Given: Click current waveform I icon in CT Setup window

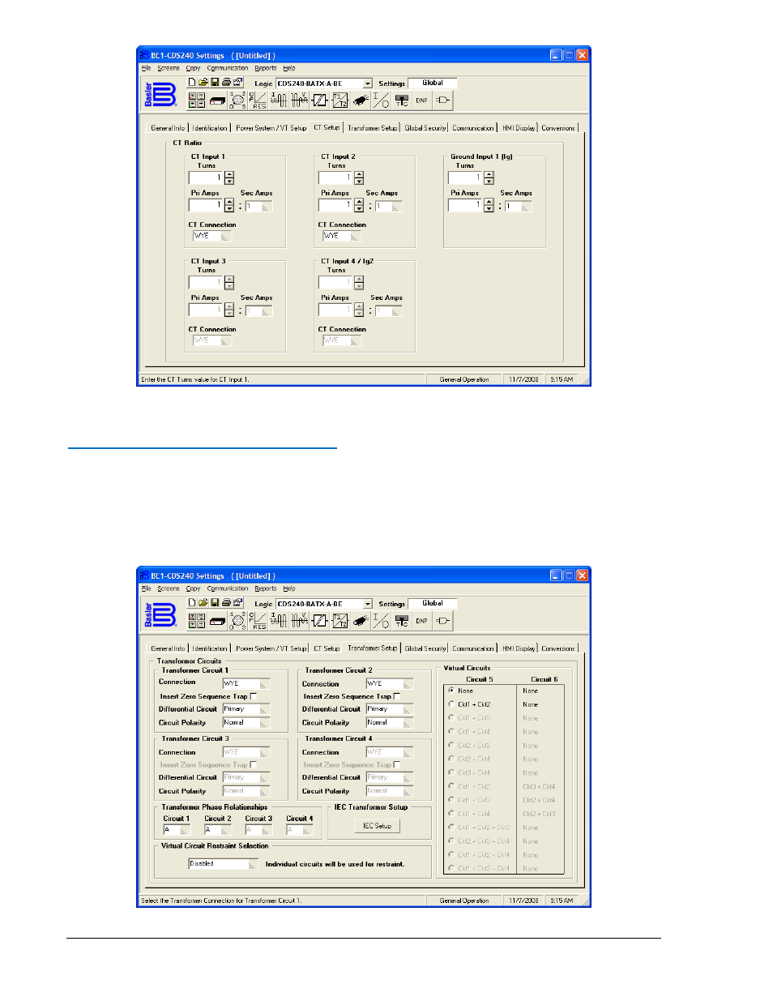Looking at the screenshot, I should (279, 101).
